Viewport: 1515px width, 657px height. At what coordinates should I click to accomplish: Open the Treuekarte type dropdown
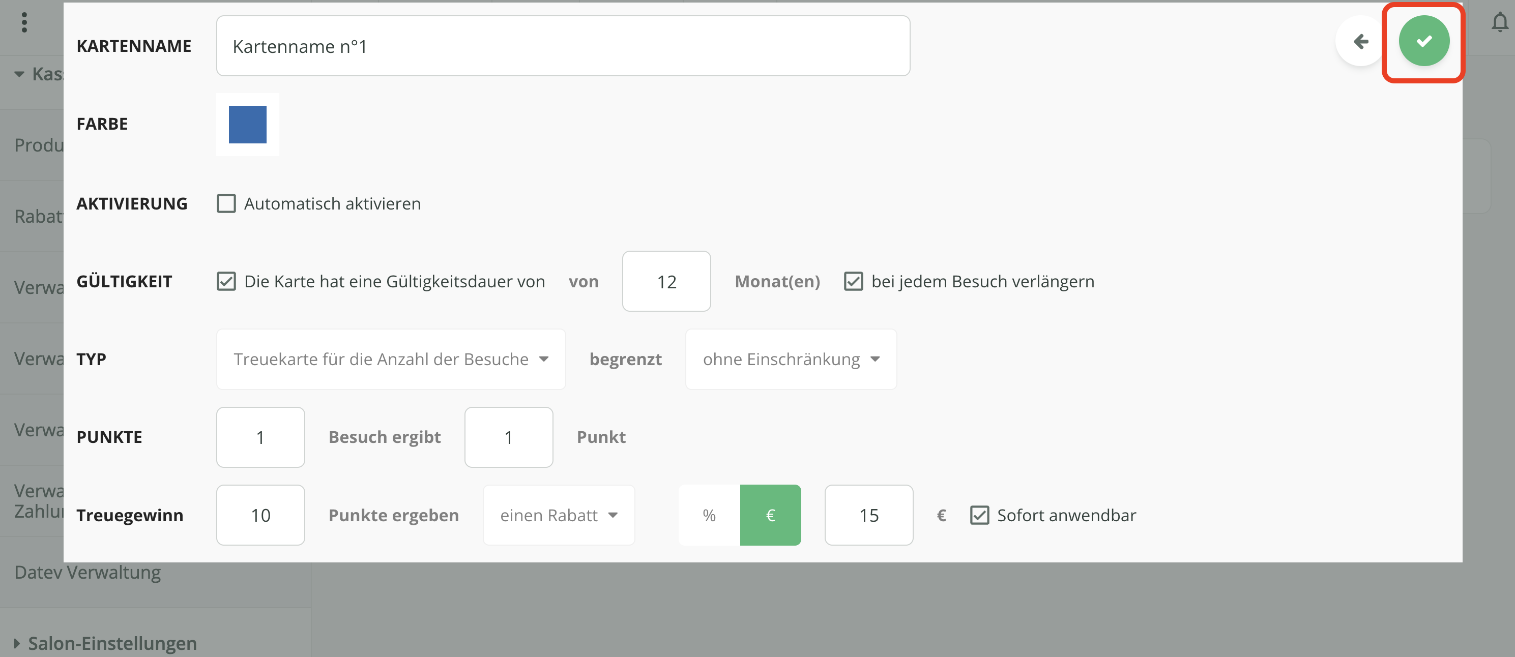[391, 359]
